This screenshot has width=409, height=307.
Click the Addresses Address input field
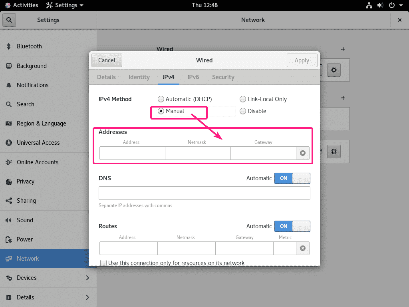click(132, 153)
